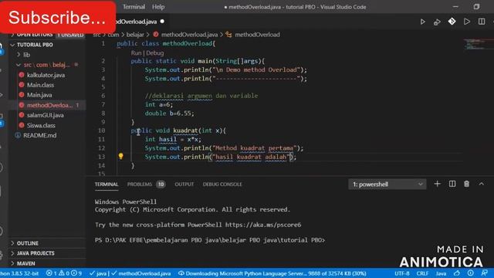Expand the OUTLINE section
494x278 pixels.
tap(47, 243)
